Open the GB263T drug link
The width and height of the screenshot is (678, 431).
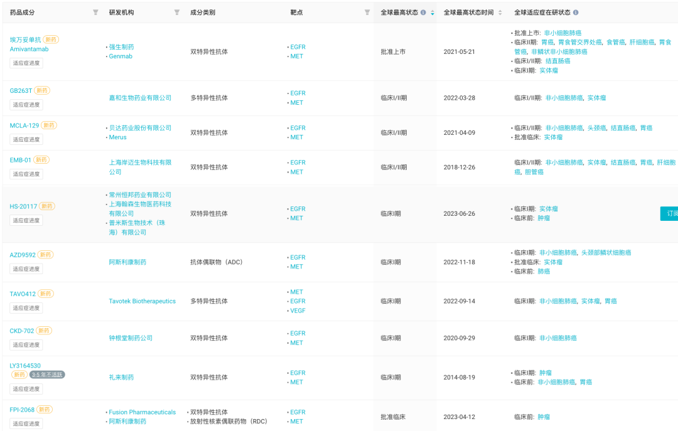tap(21, 91)
